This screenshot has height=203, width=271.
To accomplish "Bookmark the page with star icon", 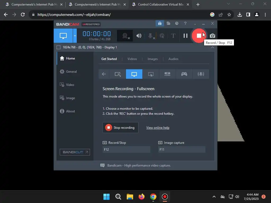I will [x=229, y=15].
